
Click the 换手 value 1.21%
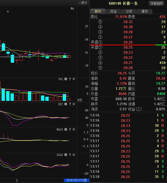point(122,104)
